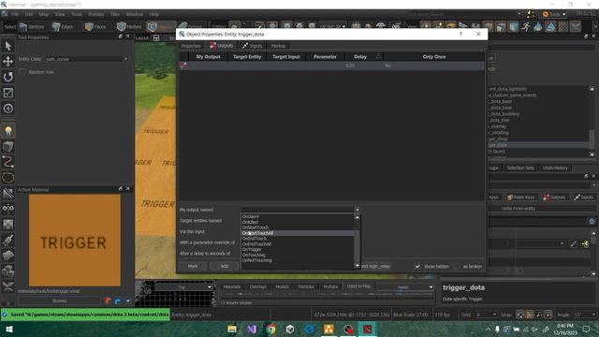Toggle the first Snap button in status bar
The image size is (599, 337).
click(519, 315)
